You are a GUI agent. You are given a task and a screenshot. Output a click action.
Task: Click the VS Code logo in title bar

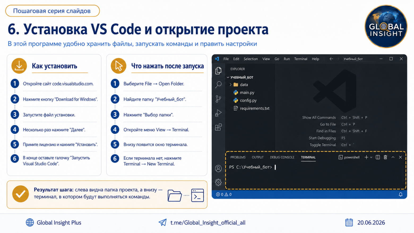[217, 59]
